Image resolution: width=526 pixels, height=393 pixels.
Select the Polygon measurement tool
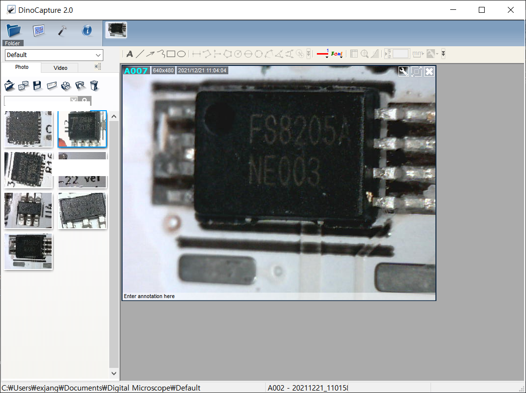point(228,54)
